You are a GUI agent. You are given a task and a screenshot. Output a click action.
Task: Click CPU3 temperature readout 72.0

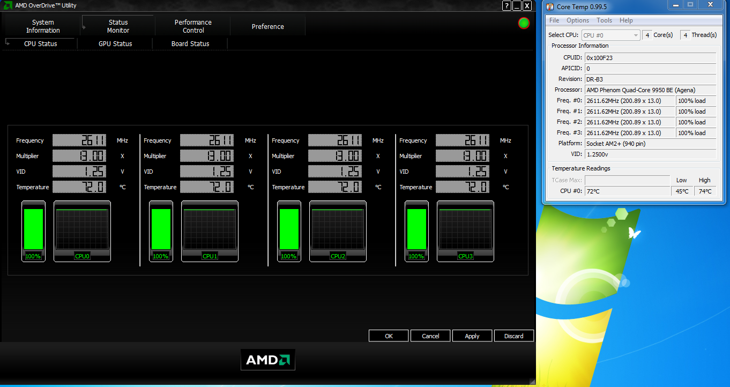point(463,187)
